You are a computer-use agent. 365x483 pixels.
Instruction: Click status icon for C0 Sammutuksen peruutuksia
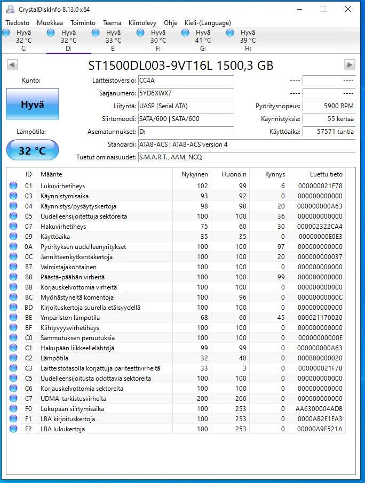(13, 338)
